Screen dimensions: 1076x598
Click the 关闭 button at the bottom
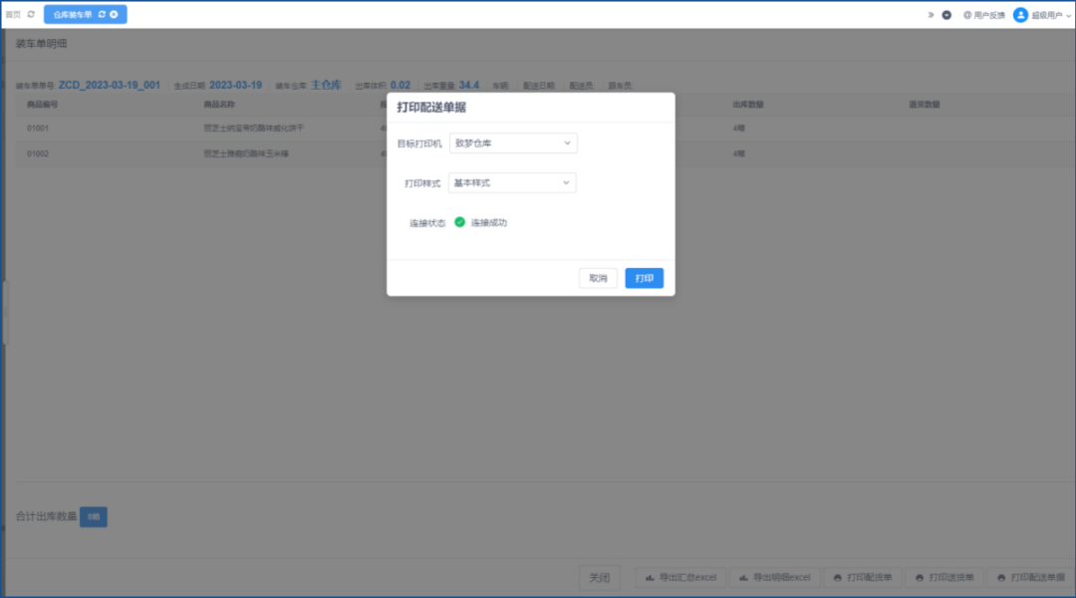pos(599,577)
